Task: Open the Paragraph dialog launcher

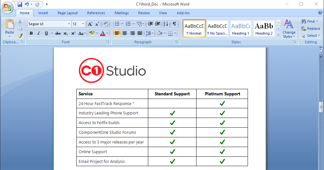Action: coord(176,42)
